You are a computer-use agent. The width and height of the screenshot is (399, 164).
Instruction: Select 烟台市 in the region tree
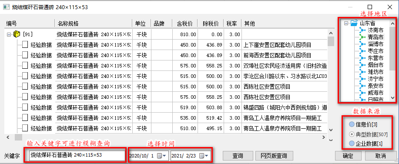[376, 65]
